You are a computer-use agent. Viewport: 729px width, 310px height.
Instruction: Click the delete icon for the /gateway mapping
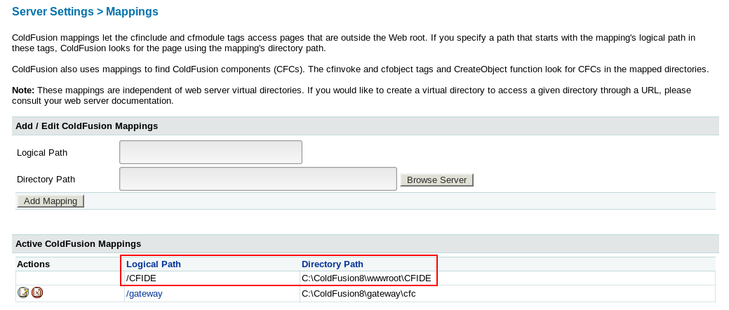[37, 292]
